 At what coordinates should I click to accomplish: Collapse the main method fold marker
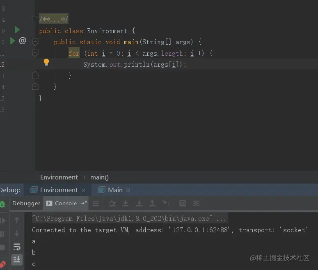coord(35,42)
